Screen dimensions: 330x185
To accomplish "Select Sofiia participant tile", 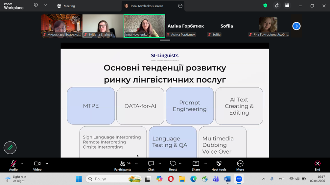I will 227,26.
